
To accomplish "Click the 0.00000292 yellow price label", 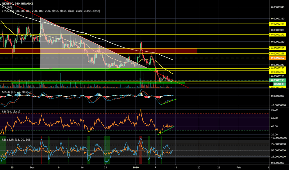I will pos(278,35).
